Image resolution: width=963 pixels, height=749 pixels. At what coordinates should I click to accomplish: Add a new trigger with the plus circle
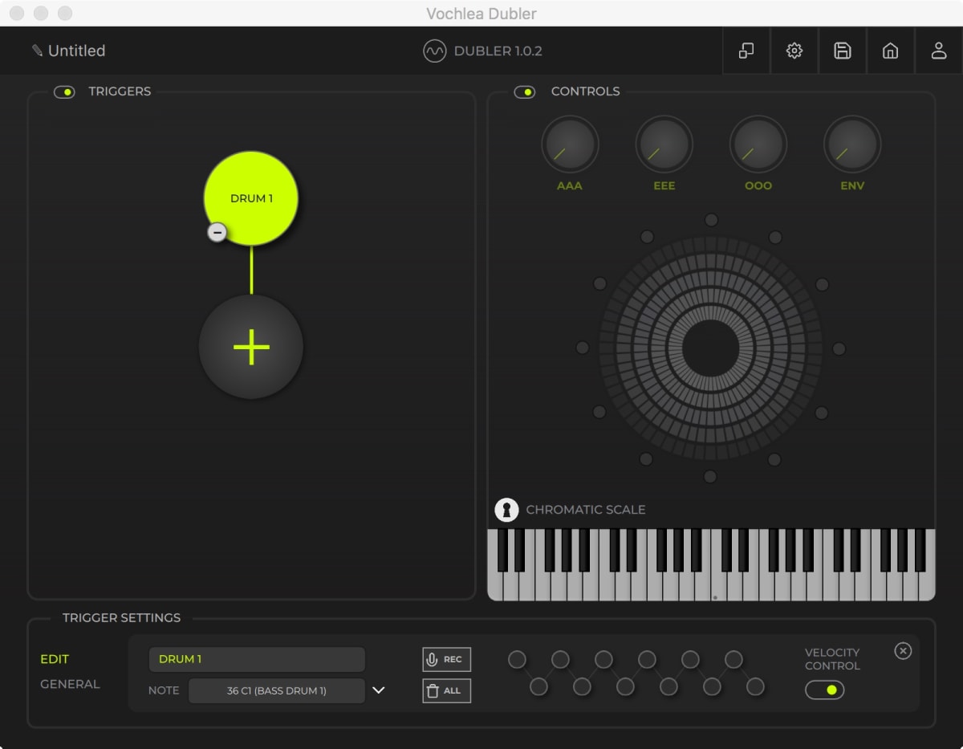tap(251, 347)
